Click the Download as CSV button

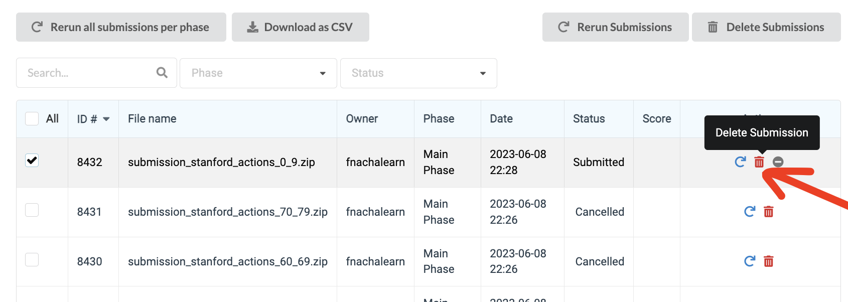click(300, 27)
